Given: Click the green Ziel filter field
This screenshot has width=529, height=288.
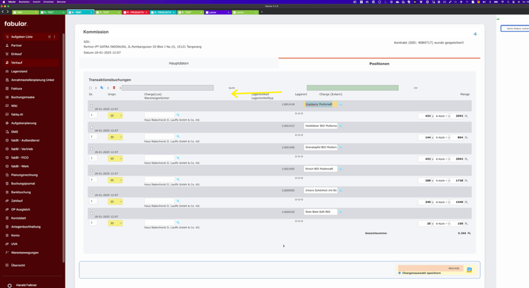Looking at the screenshot, I should (x=352, y=88).
